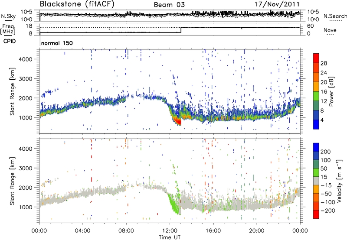Click the 'Power [dB]' color bar label

[331, 91]
